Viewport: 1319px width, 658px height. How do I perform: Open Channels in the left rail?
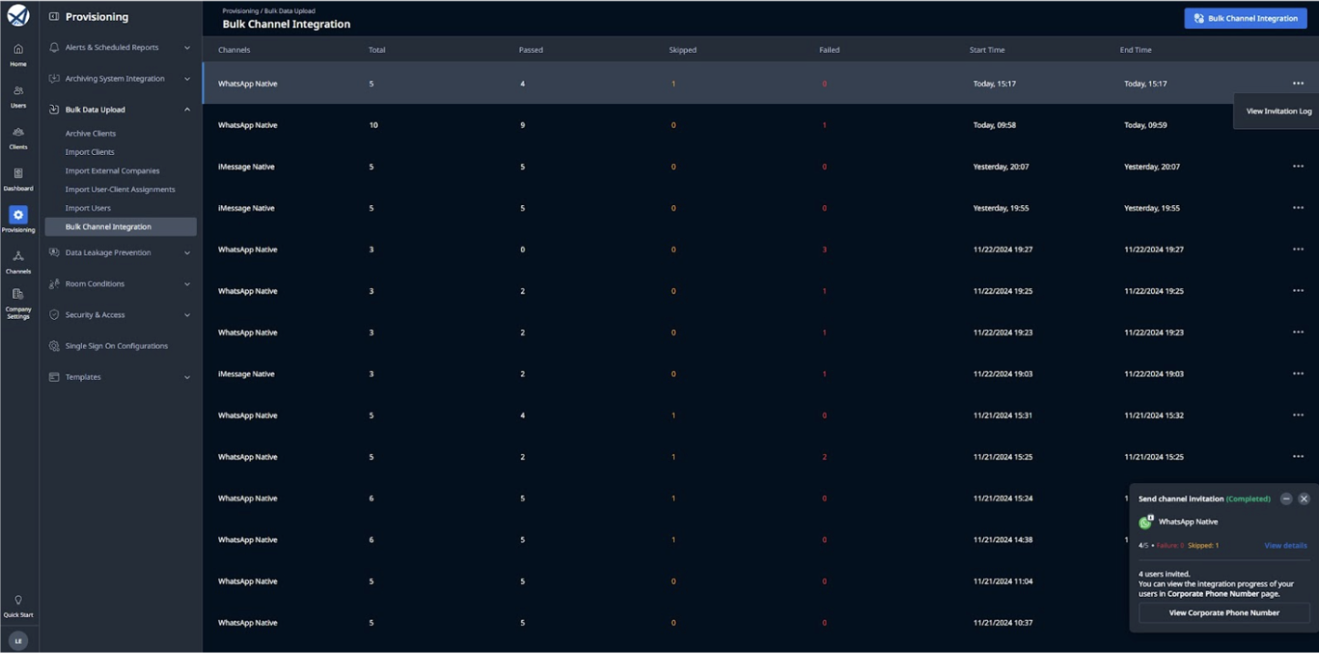[18, 262]
